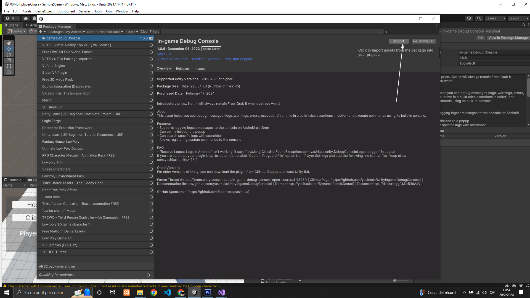Click the Unity Cloud icon in the toolbar

(x=26, y=18)
